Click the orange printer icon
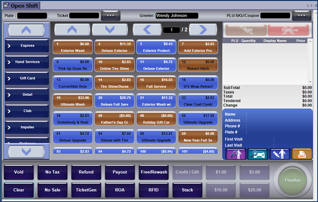This screenshot has width=318, height=202. pos(302,154)
